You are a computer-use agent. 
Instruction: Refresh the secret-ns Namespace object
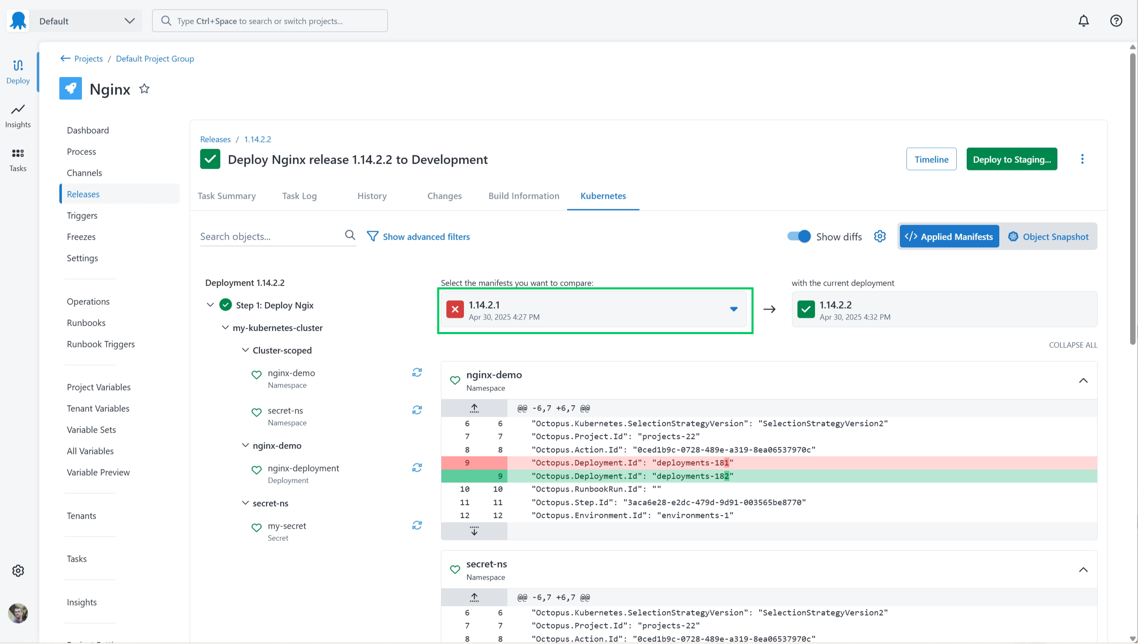coord(417,410)
